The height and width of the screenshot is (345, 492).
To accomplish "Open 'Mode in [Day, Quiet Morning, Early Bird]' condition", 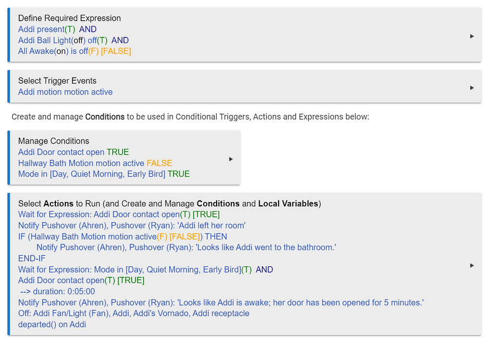I will click(x=104, y=174).
